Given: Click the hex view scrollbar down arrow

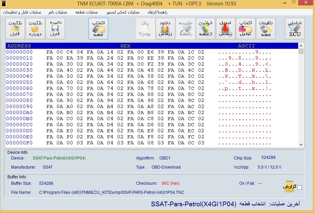Looking at the screenshot, I should (x=301, y=144).
